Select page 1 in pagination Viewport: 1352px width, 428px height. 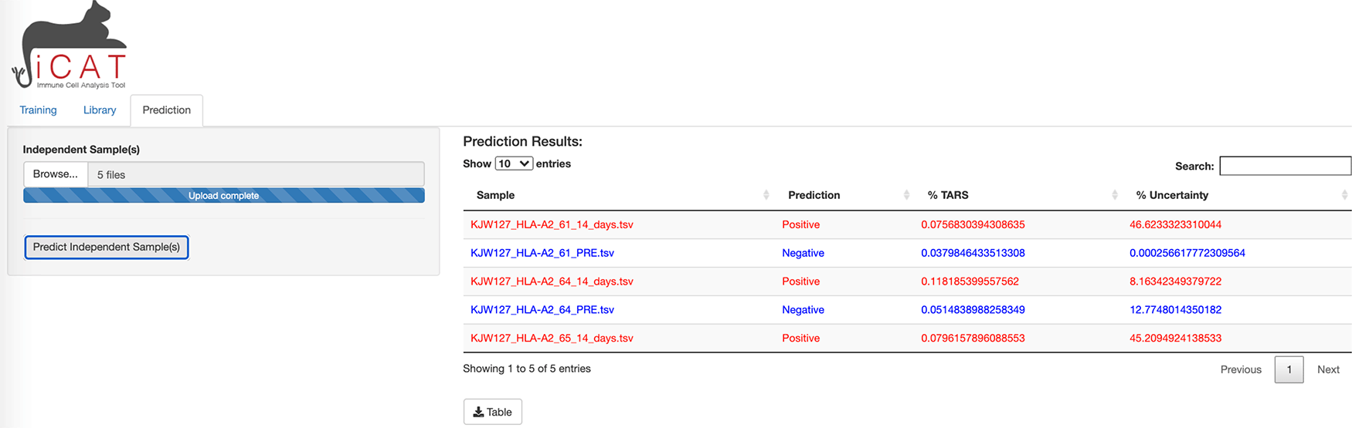pos(1289,369)
